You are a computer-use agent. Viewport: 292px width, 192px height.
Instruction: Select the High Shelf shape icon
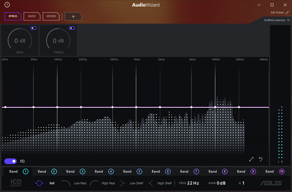[x=151, y=183]
